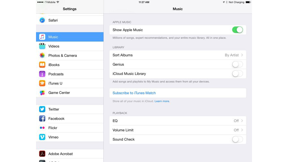The width and height of the screenshot is (288, 162).
Task: Tap the Music page title
Action: point(178,9)
